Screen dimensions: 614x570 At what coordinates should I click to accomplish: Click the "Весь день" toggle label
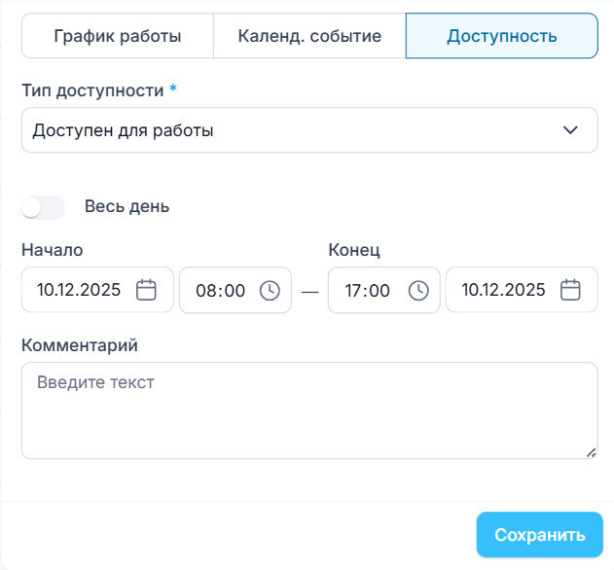point(126,207)
